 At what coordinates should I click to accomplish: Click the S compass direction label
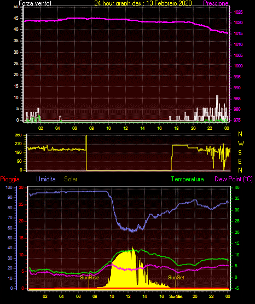tap(240, 153)
